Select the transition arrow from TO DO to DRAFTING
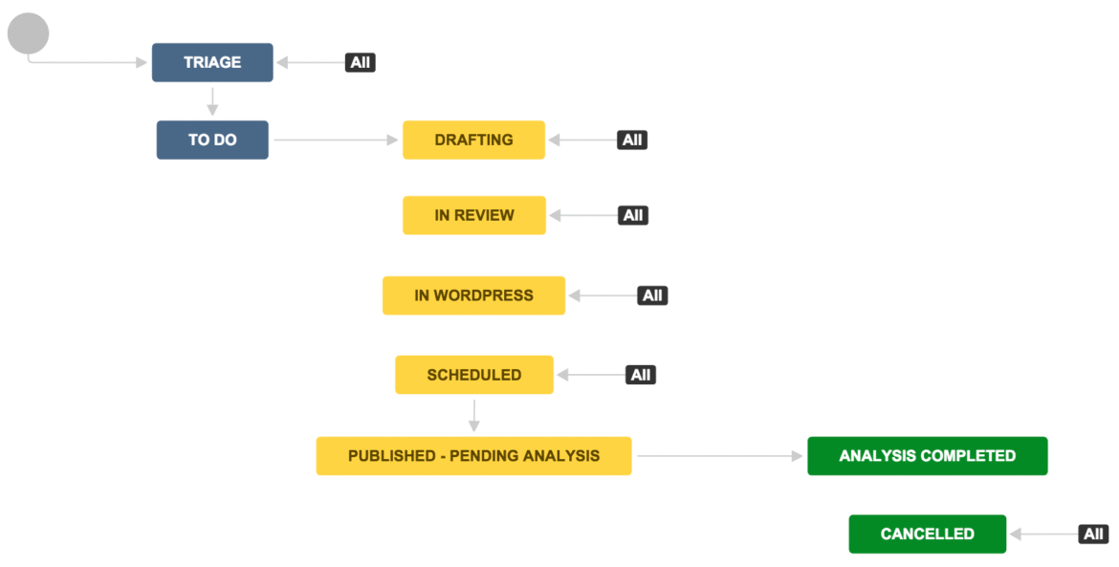This screenshot has height=567, width=1119. click(335, 141)
